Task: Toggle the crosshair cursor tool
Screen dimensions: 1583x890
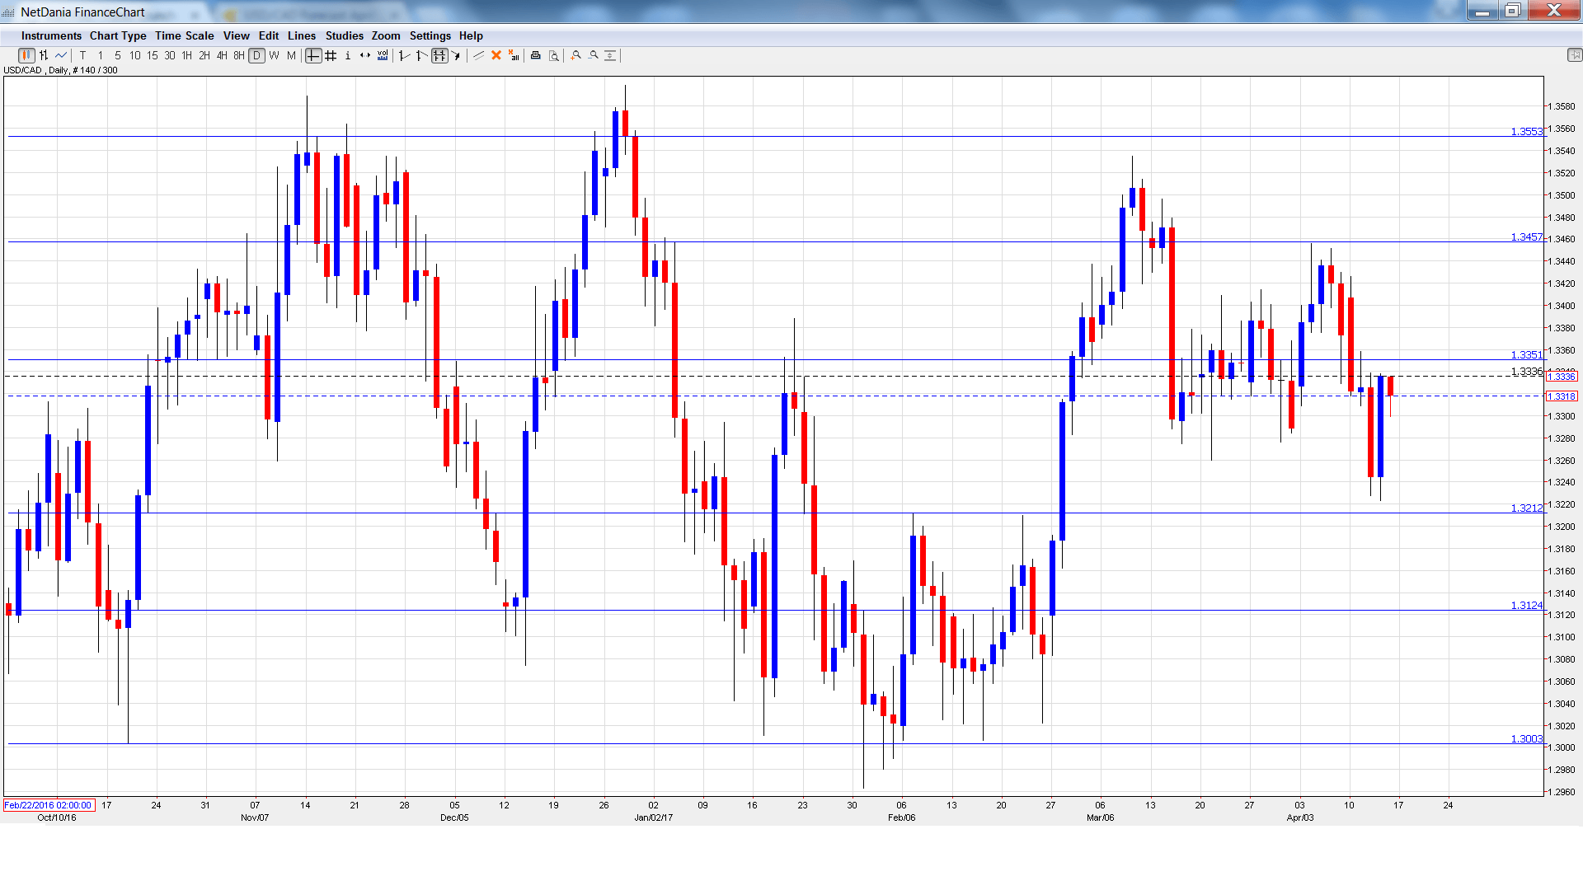Action: click(313, 56)
